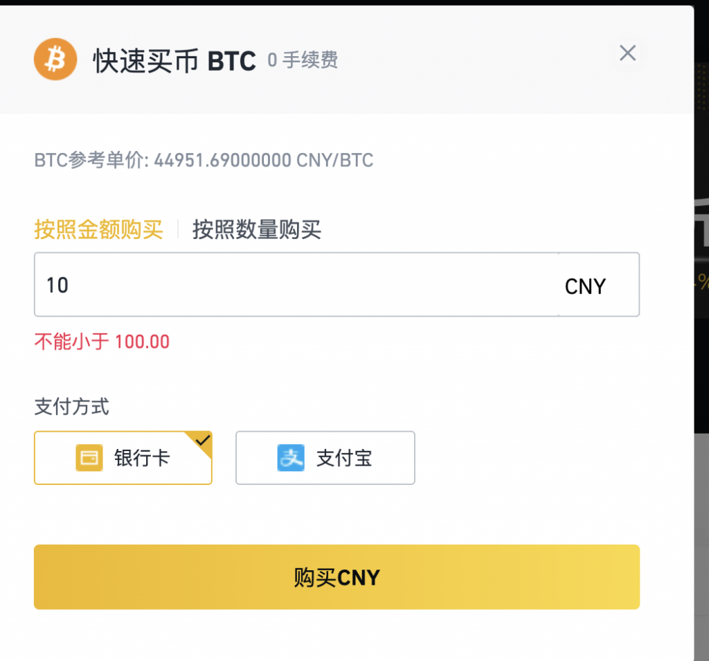Click the 支付宝 payment method icon

pyautogui.click(x=291, y=458)
